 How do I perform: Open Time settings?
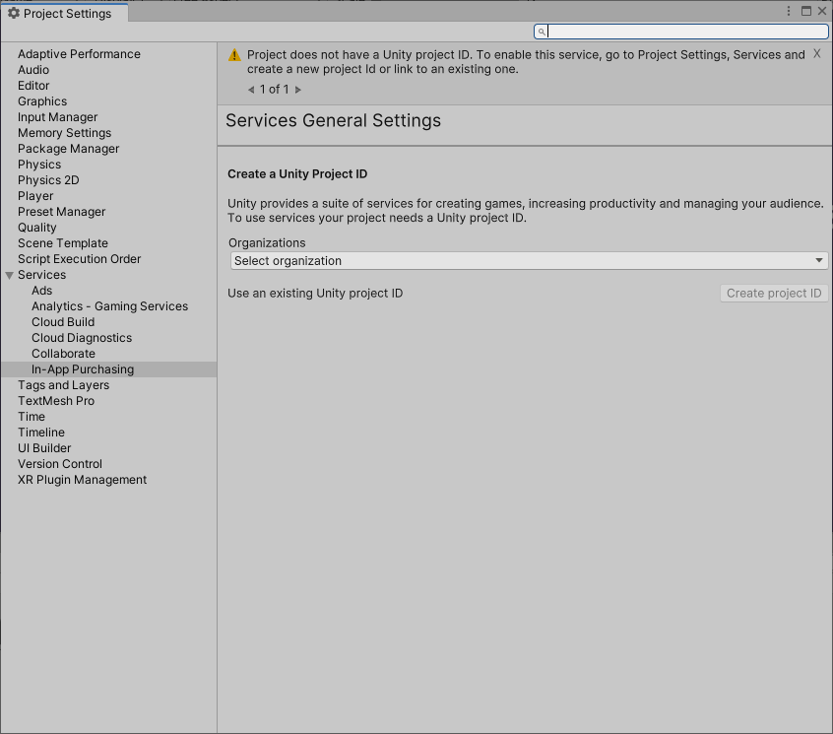[32, 417]
